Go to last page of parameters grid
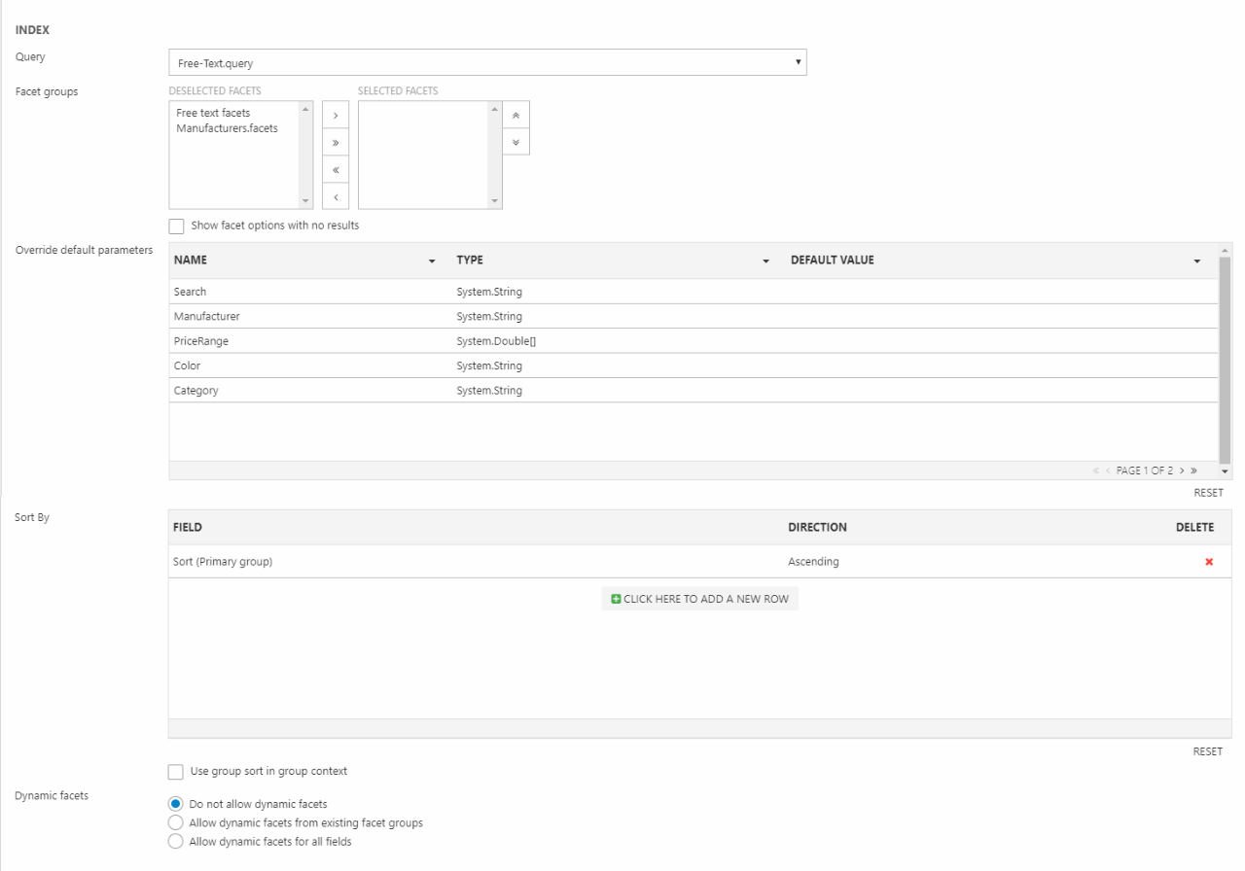 1193,470
